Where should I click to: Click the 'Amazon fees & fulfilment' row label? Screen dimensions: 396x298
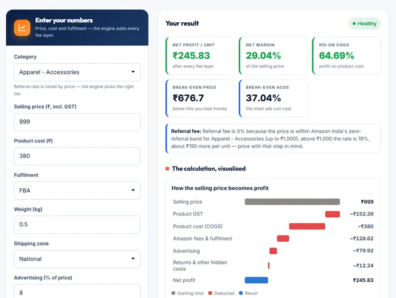click(x=202, y=239)
